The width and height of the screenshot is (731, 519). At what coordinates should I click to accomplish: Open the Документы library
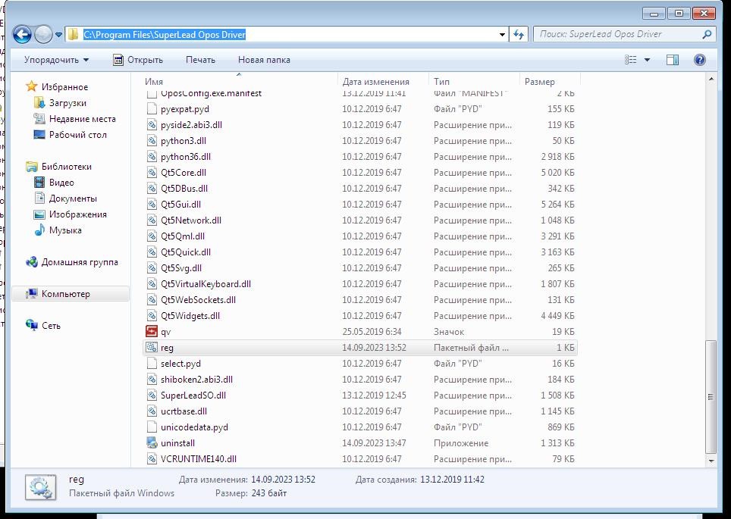[73, 199]
